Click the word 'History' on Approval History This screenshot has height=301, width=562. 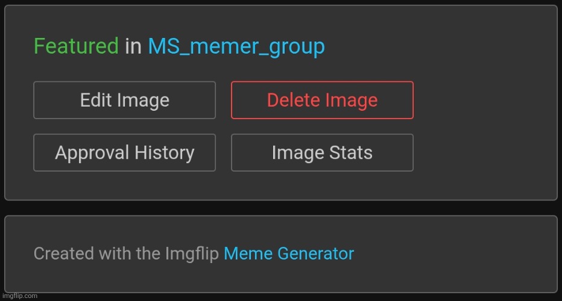[166, 153]
